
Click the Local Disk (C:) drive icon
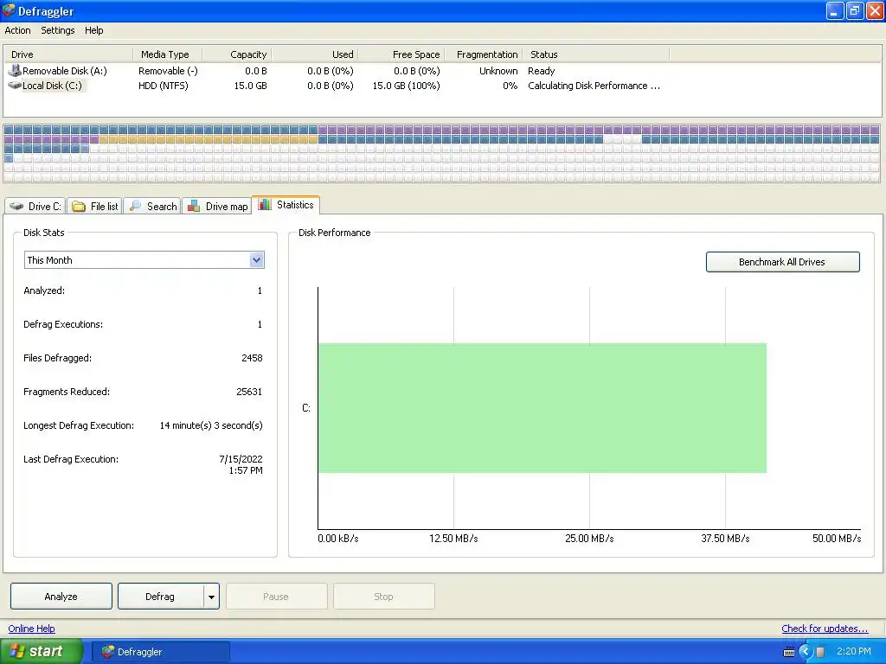(x=14, y=86)
